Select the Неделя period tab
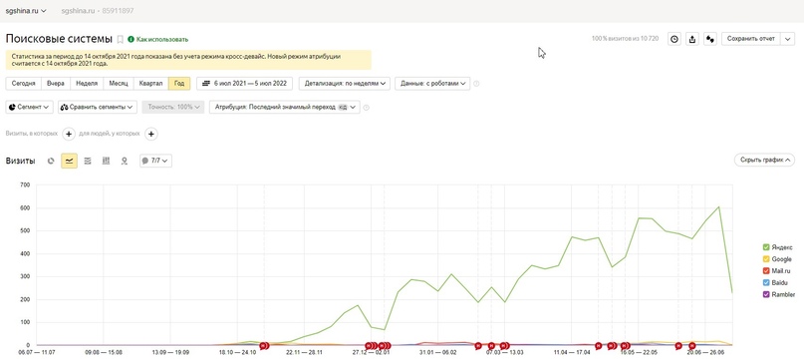 86,84
